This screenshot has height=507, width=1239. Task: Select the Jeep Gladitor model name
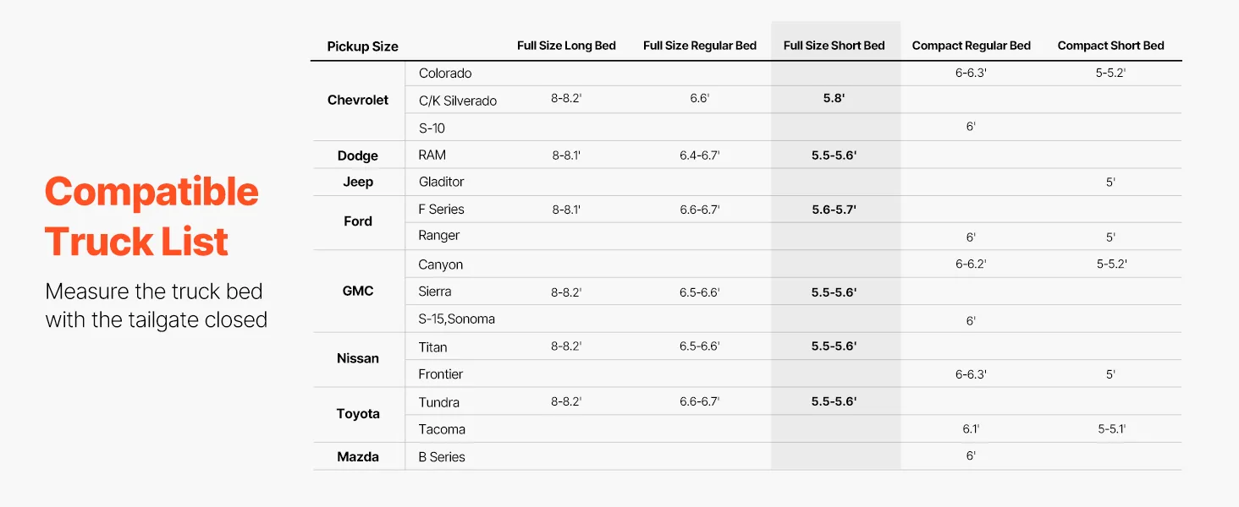441,182
